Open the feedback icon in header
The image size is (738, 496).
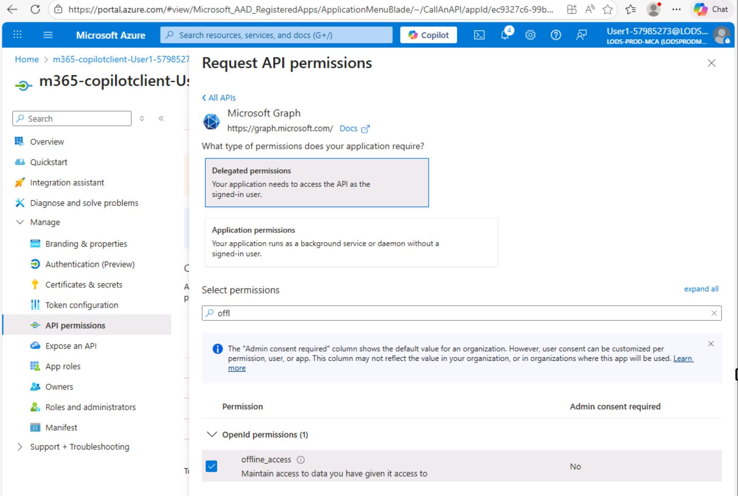click(581, 35)
